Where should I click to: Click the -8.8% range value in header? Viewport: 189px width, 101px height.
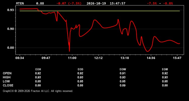click(168, 3)
